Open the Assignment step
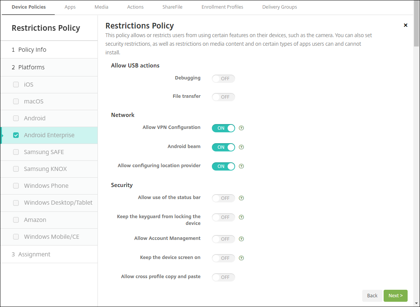This screenshot has height=307, width=420. pyautogui.click(x=34, y=254)
